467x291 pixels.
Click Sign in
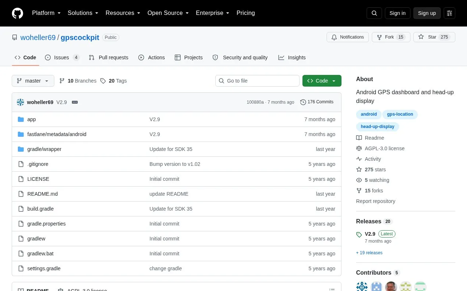tap(397, 13)
